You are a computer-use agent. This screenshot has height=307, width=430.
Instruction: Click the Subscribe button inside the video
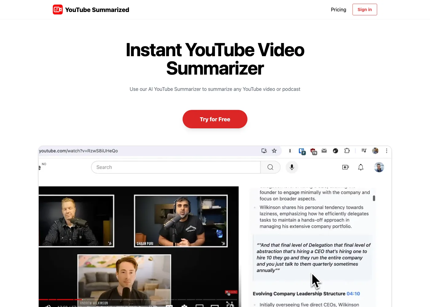pyautogui.click(x=231, y=292)
